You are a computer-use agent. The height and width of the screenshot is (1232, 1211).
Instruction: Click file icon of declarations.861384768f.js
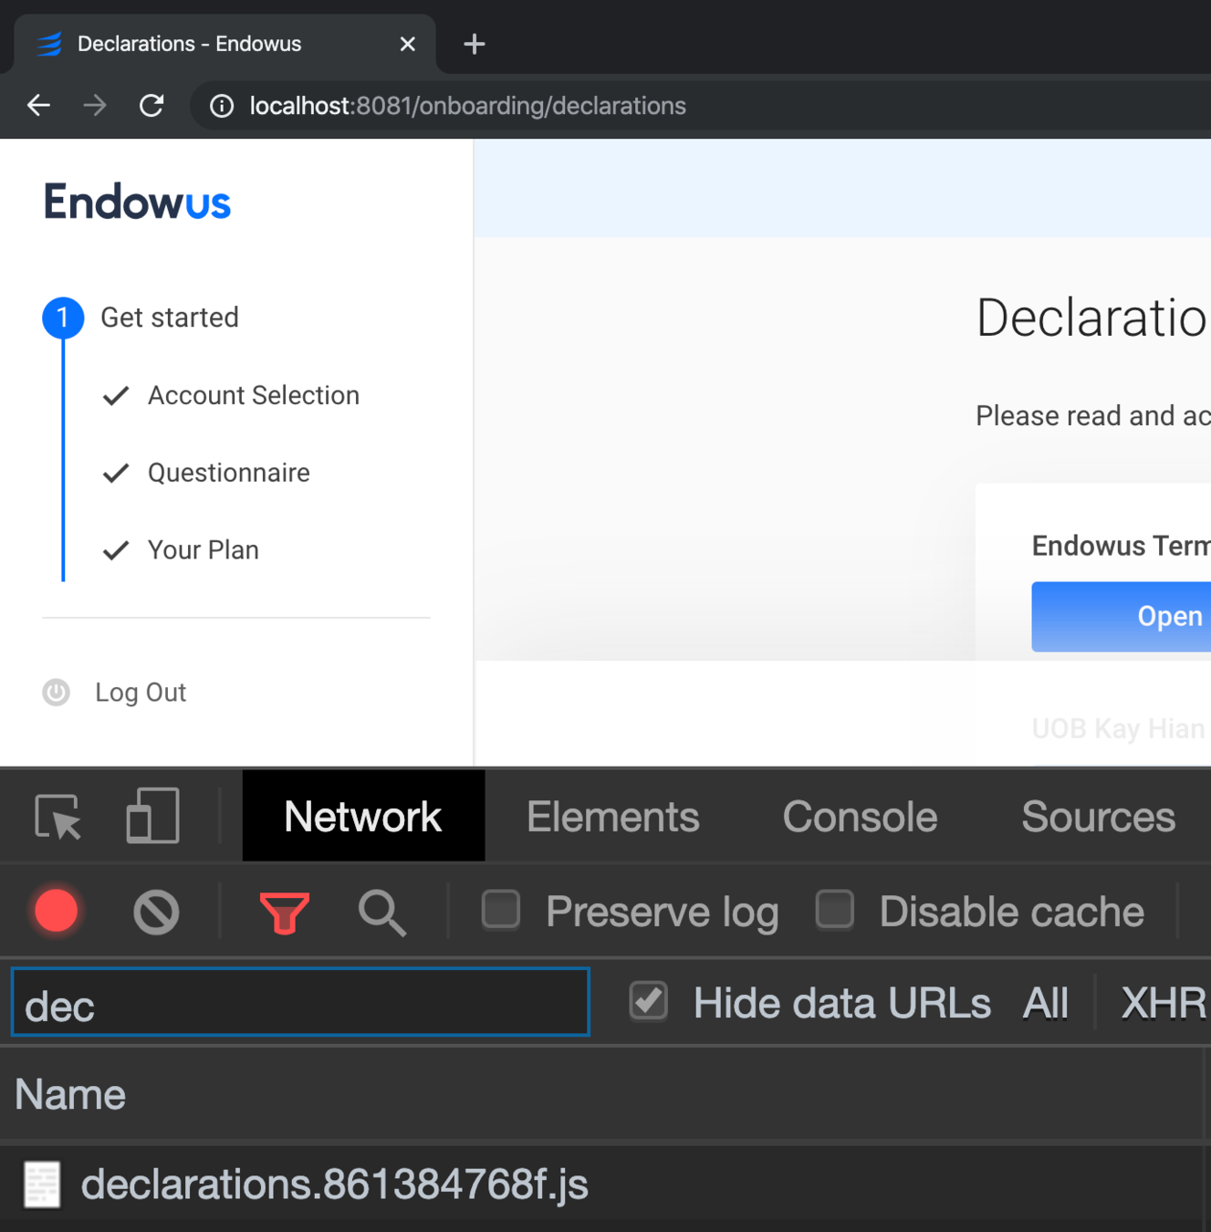click(41, 1185)
